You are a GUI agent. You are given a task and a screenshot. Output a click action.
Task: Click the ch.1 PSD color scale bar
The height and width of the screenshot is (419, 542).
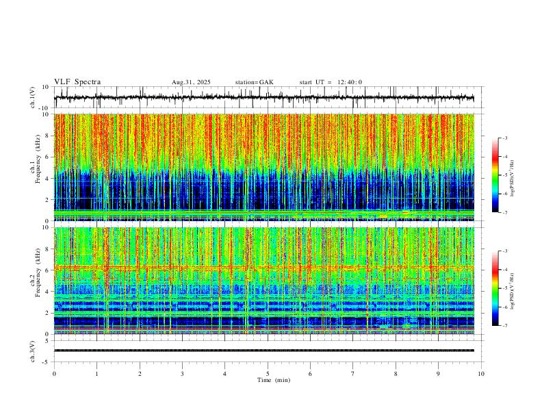point(495,175)
